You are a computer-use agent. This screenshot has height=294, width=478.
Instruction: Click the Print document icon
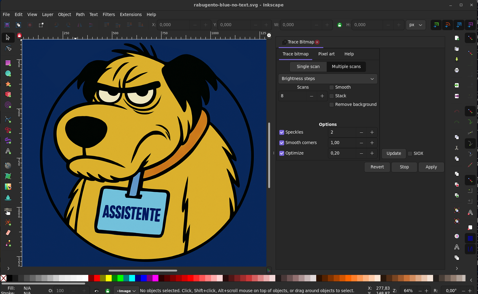(457, 70)
